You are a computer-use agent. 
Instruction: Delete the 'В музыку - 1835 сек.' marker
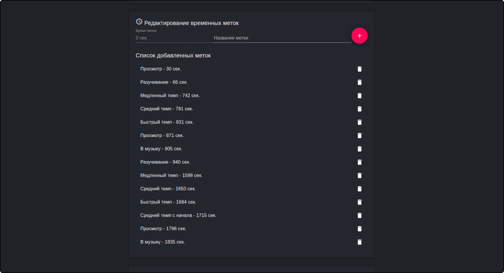pyautogui.click(x=359, y=242)
